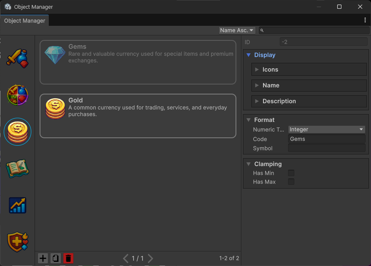Open the three-dot window options menu
Screen dimensions: 371x266
tap(365, 20)
